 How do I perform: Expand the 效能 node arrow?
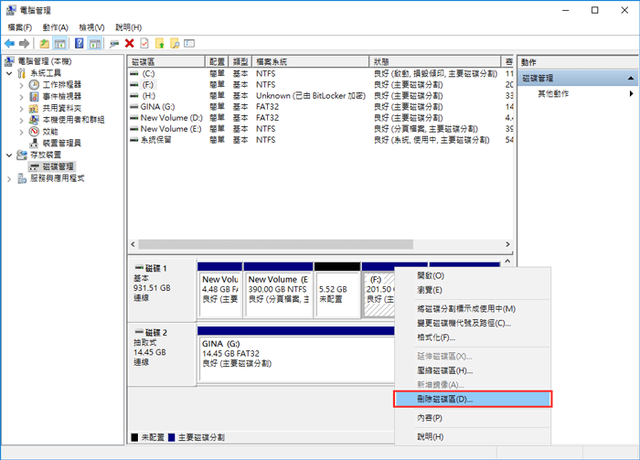(22, 132)
